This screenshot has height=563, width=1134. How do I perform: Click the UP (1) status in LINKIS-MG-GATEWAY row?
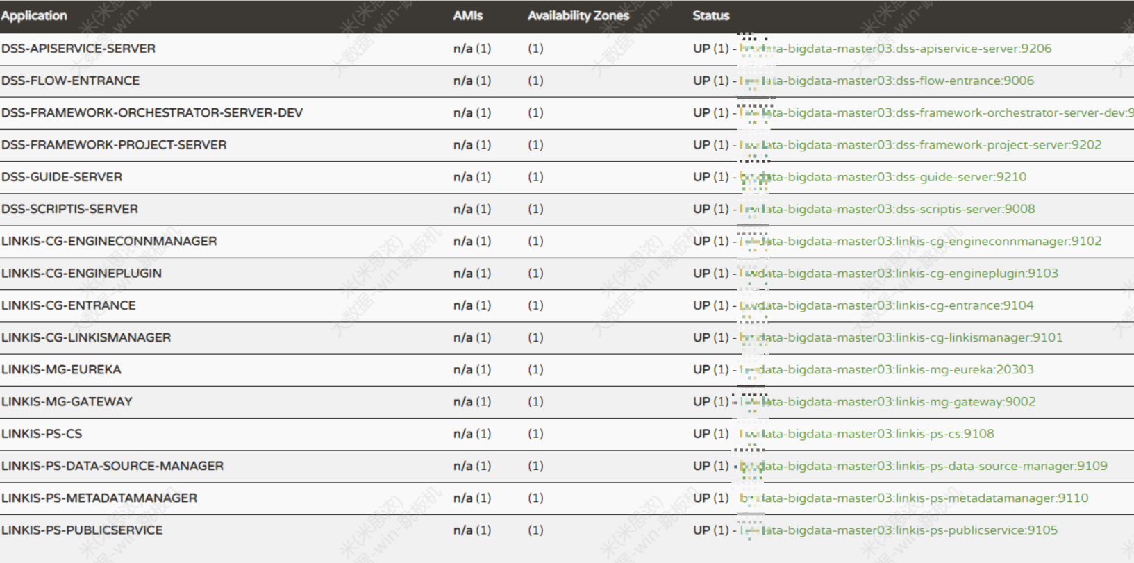tap(711, 401)
